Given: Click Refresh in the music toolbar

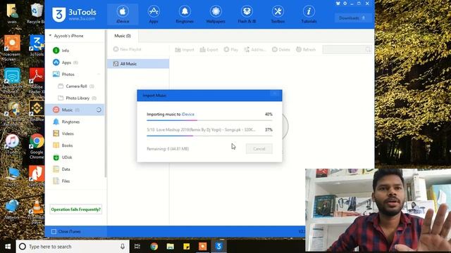Looking at the screenshot, I should point(306,50).
